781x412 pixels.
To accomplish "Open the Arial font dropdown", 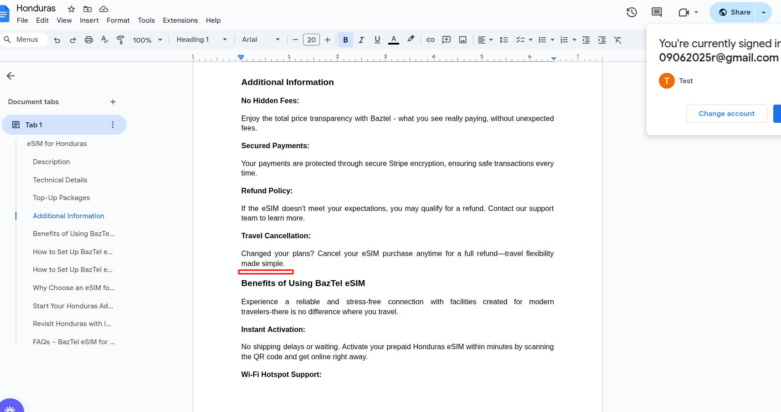I will 261,40.
